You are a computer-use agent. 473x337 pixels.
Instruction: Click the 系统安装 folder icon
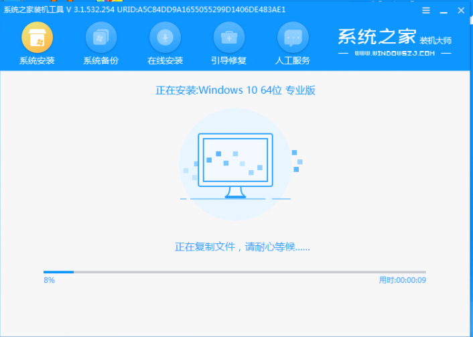[37, 38]
